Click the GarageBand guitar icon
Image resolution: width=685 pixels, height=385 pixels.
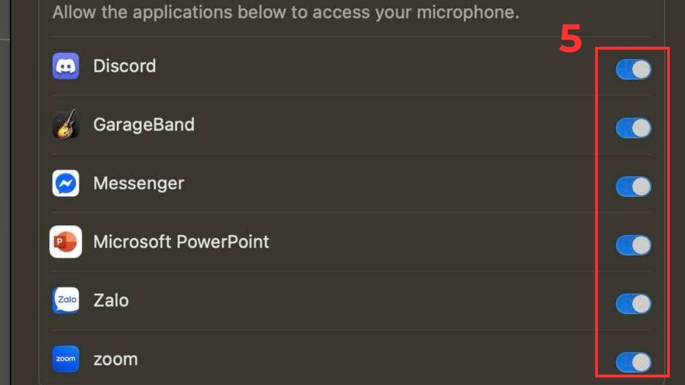pos(66,125)
